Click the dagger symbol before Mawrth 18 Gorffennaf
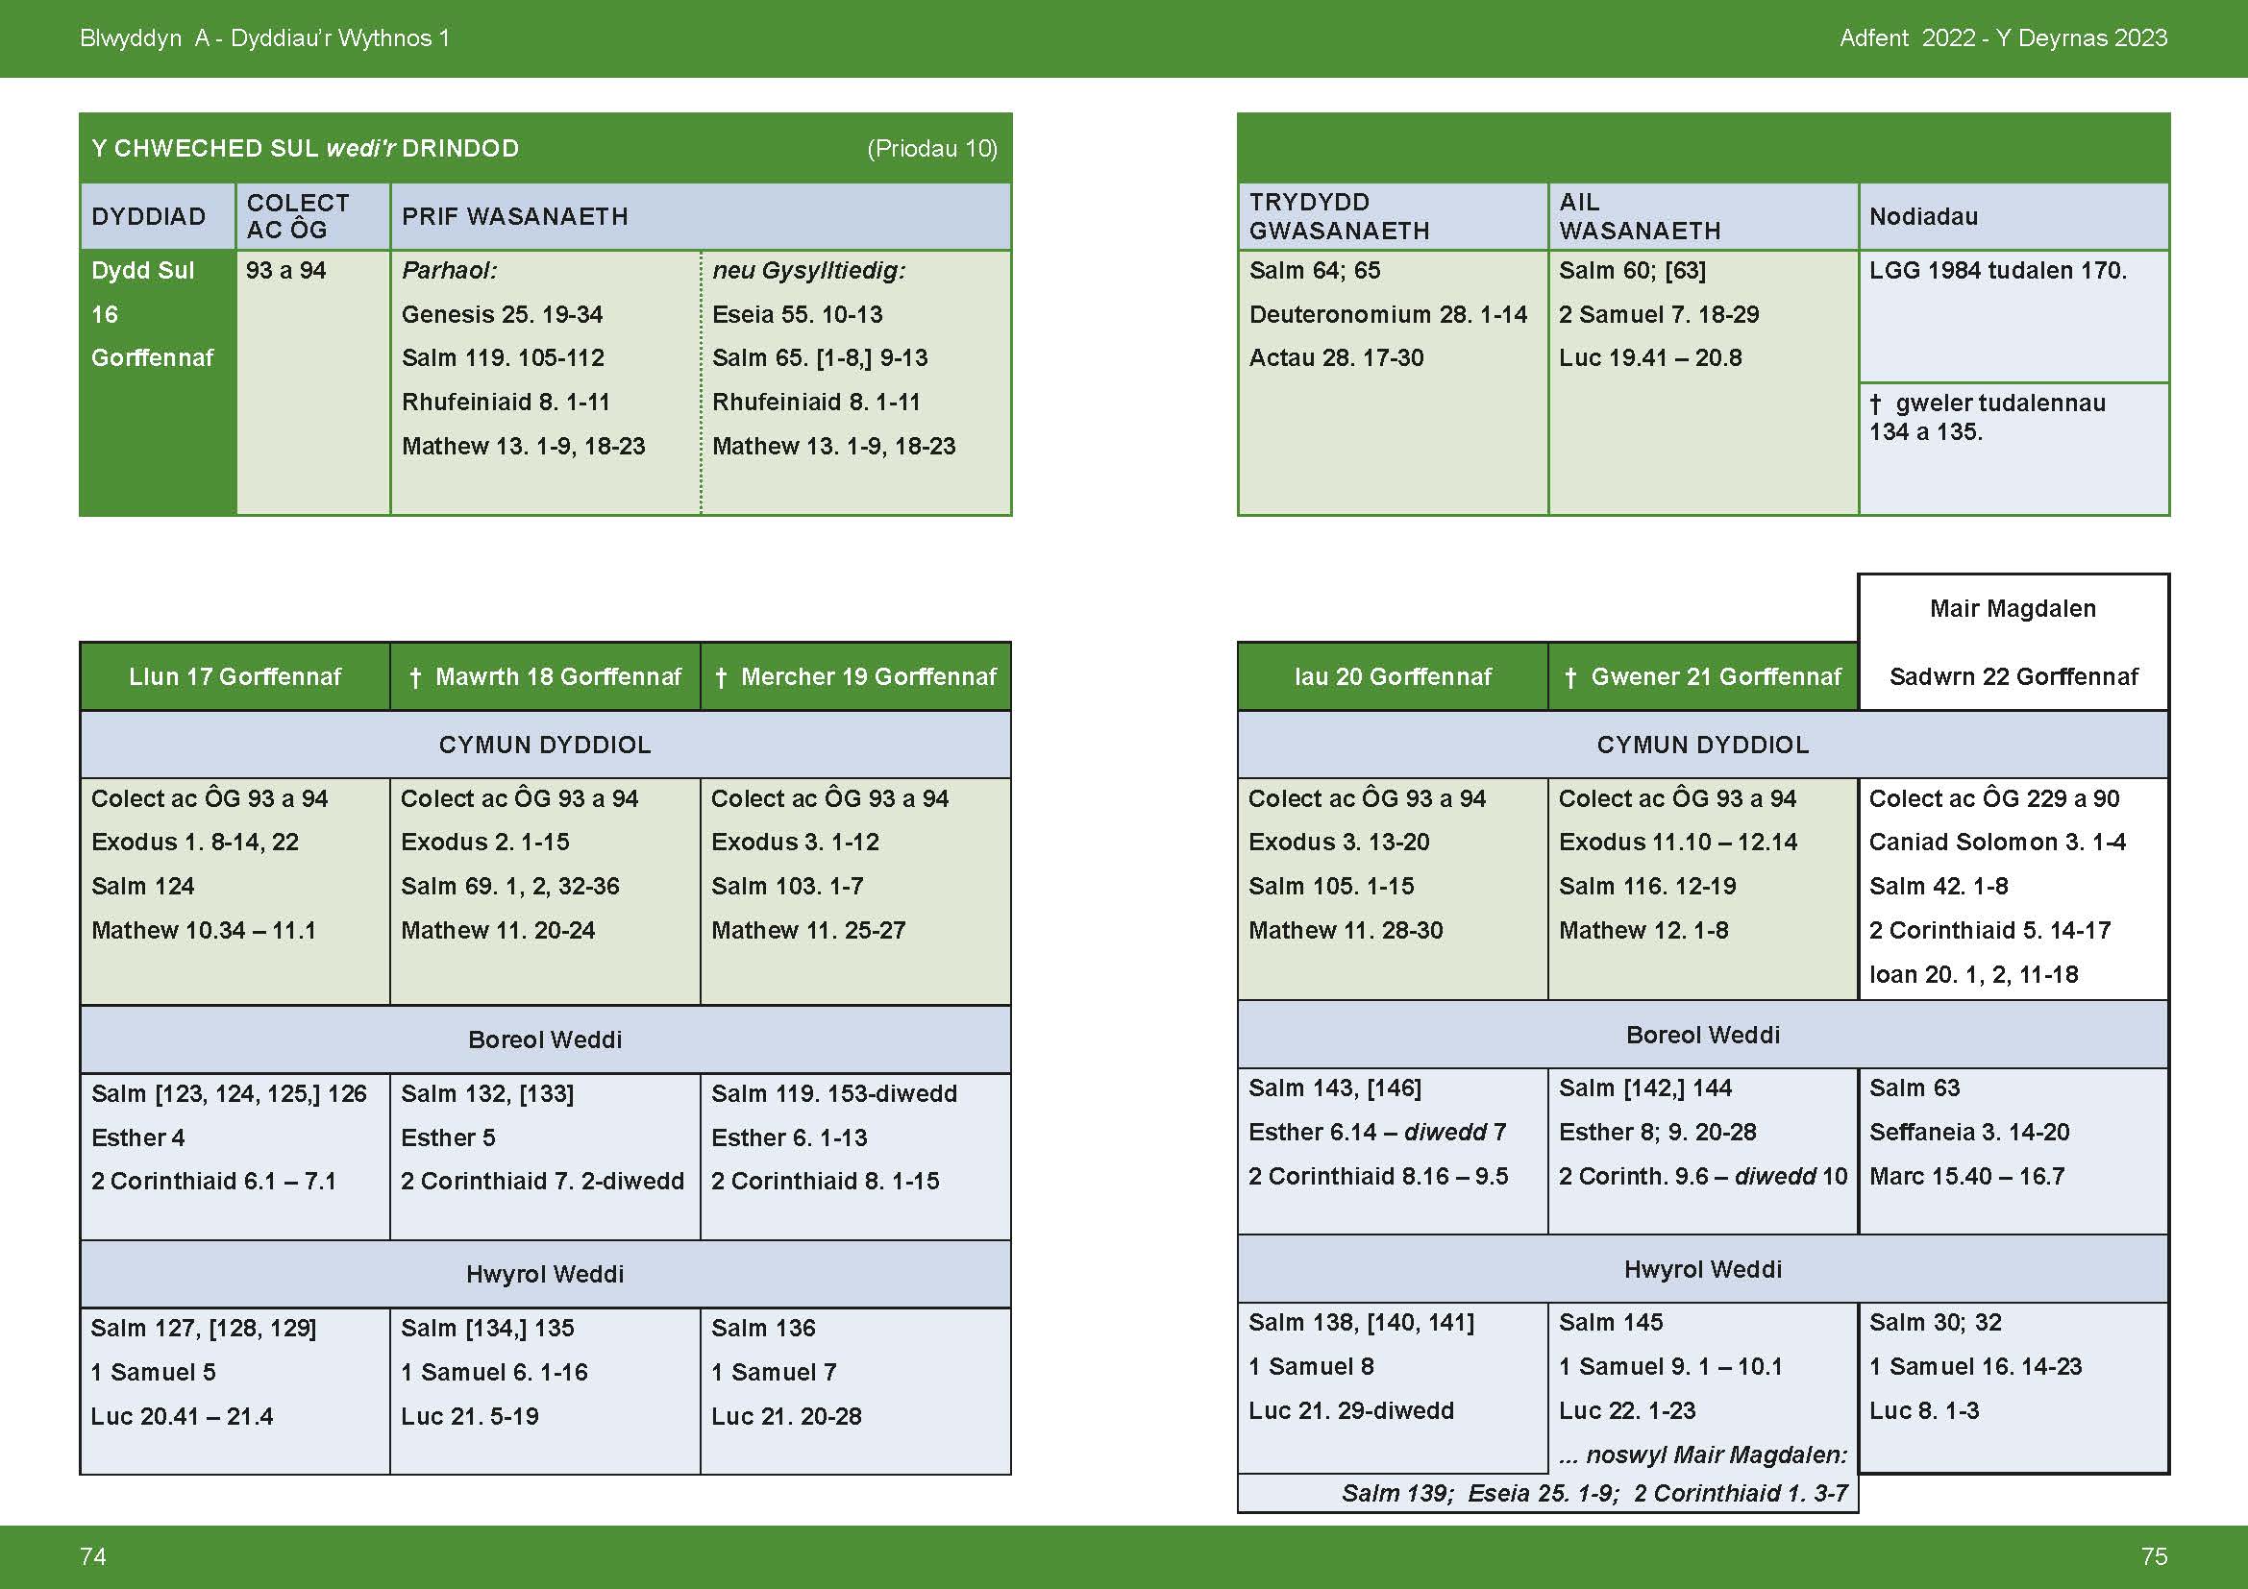This screenshot has height=1589, width=2248. [415, 677]
